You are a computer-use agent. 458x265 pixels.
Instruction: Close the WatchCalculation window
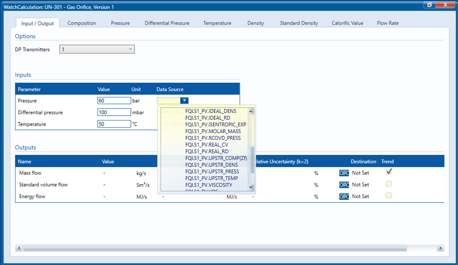click(x=445, y=5)
